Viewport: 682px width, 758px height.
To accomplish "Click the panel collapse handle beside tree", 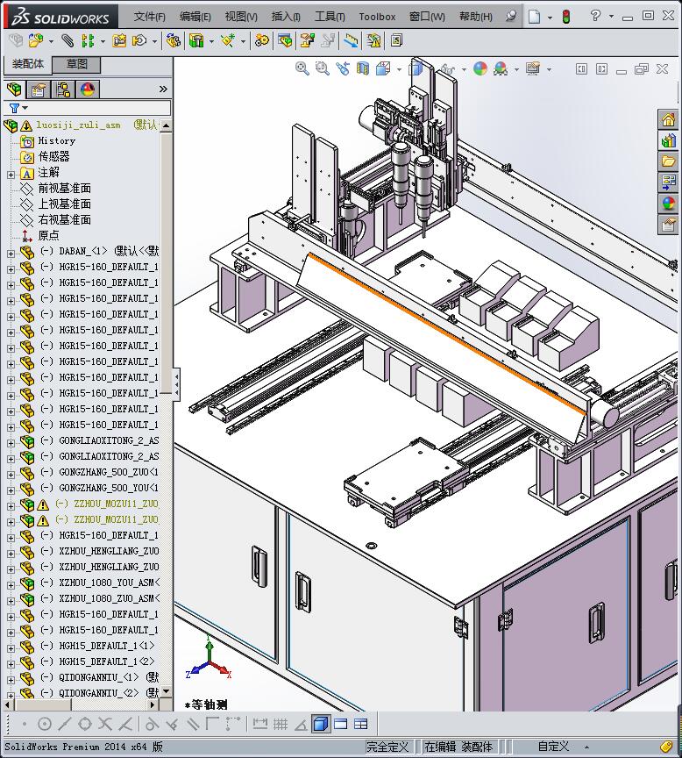I will [177, 384].
